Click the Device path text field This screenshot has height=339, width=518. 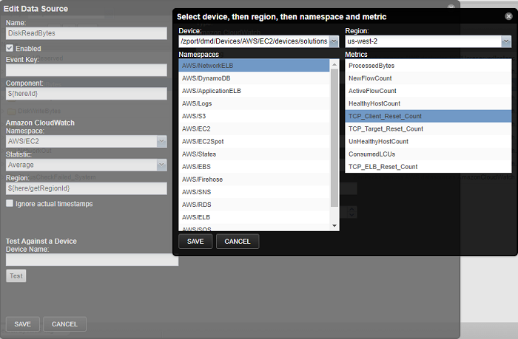(254, 41)
